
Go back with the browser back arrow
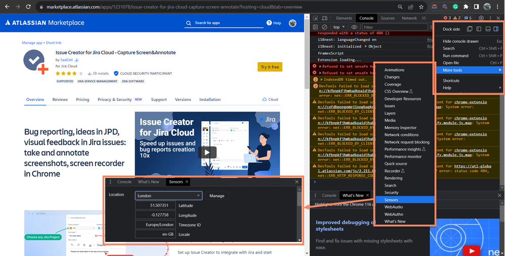click(7, 7)
